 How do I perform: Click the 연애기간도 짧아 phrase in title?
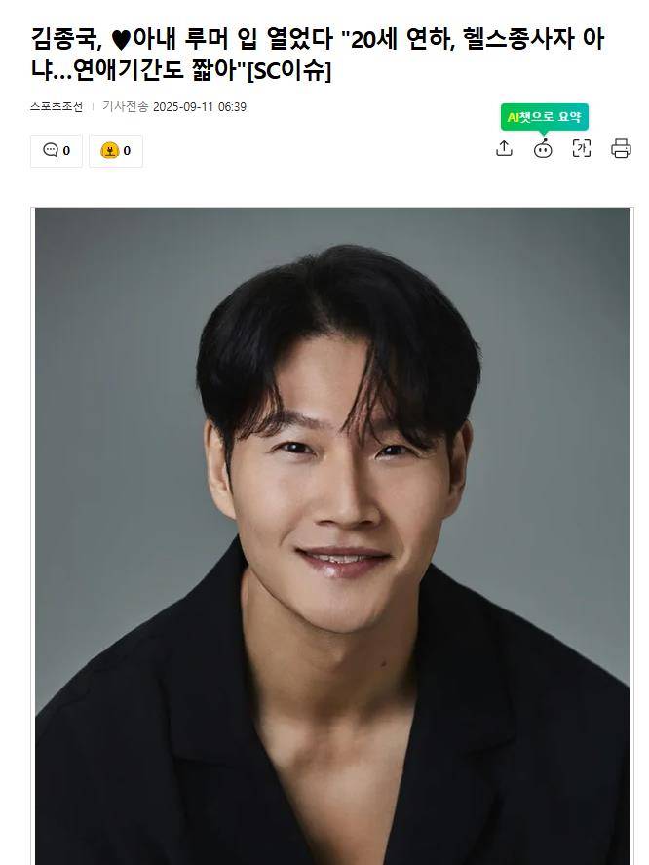point(158,72)
